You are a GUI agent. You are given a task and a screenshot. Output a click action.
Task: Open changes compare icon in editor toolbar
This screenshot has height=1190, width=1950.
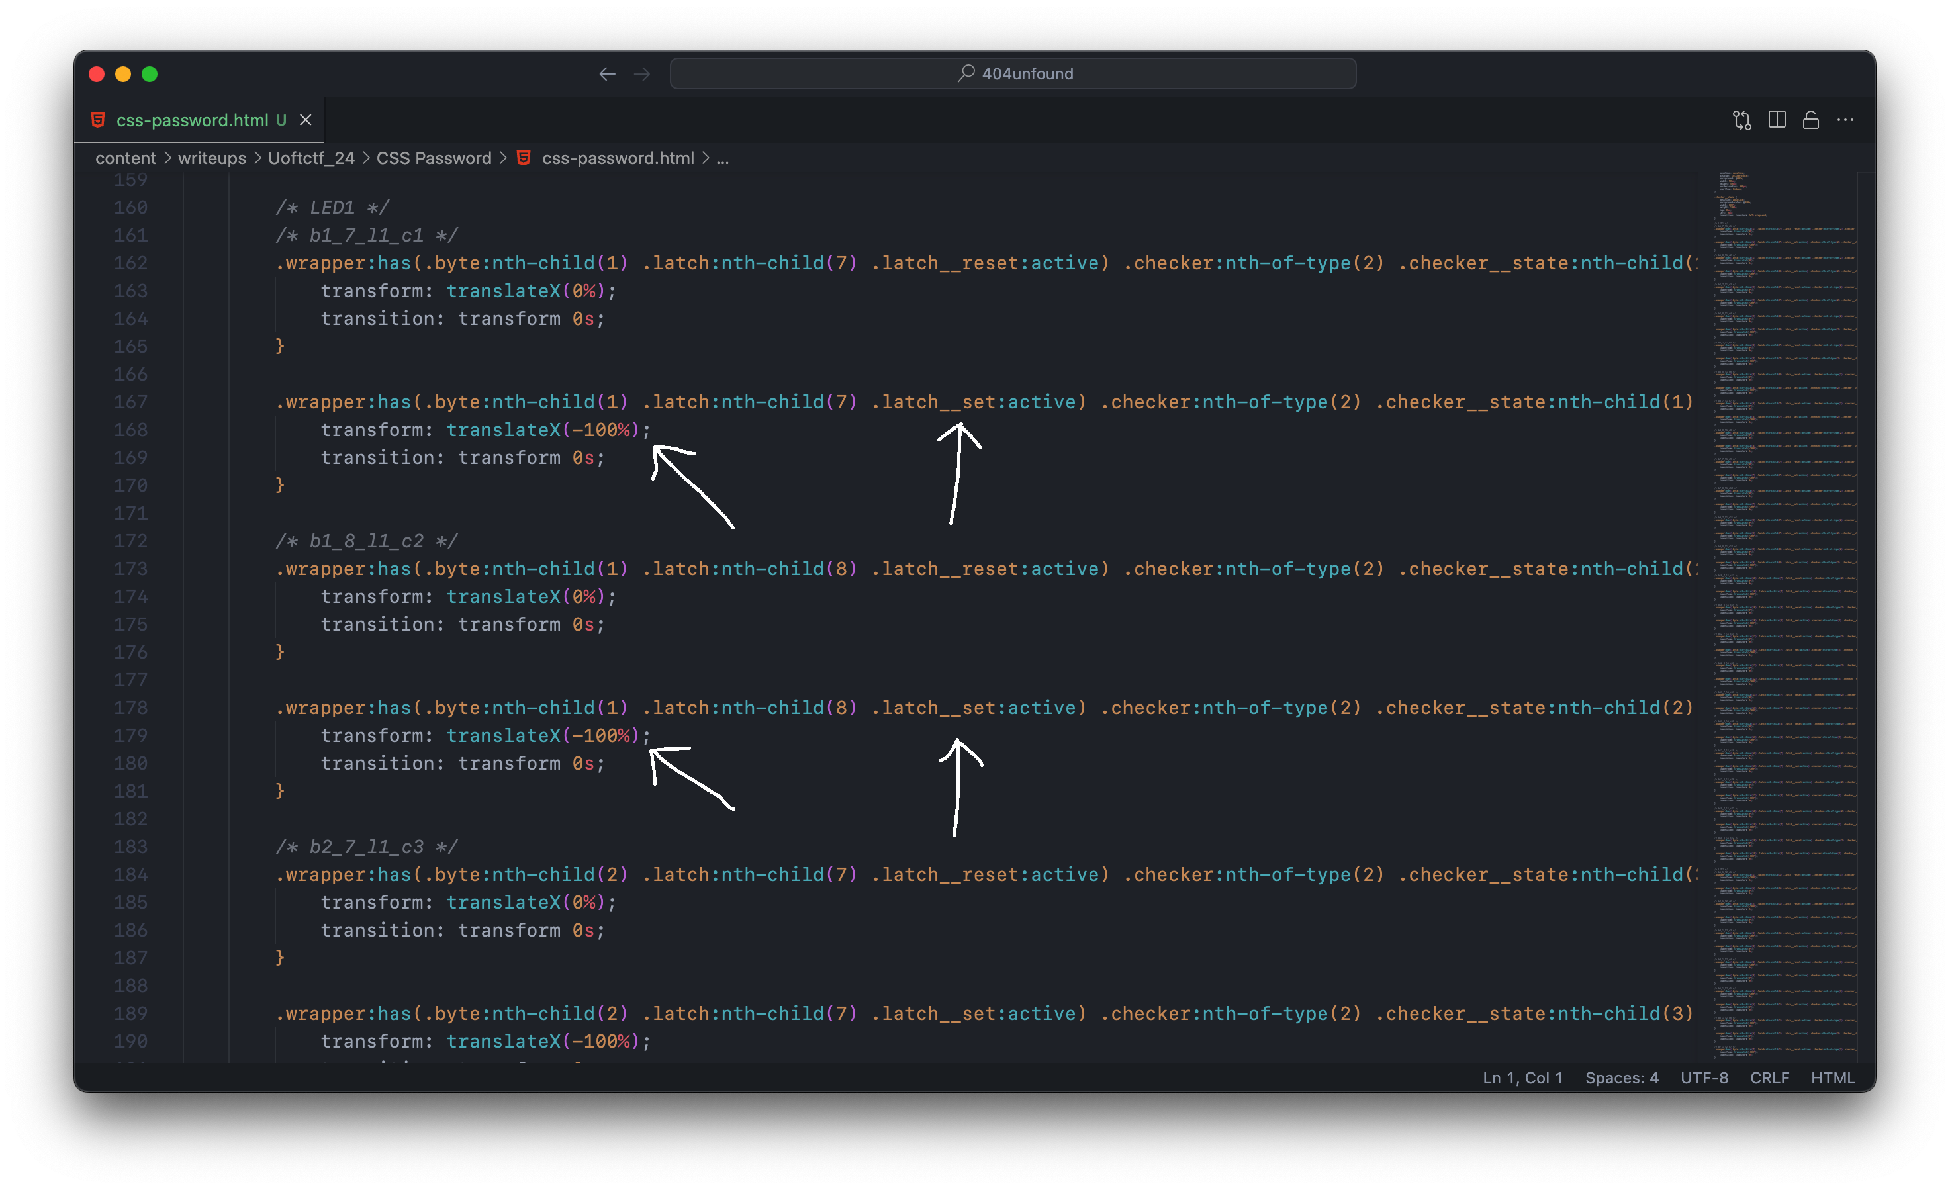[1741, 120]
